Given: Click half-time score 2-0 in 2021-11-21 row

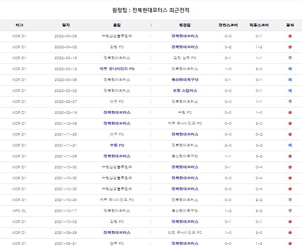Looking at the screenshot, I should click(228, 145).
